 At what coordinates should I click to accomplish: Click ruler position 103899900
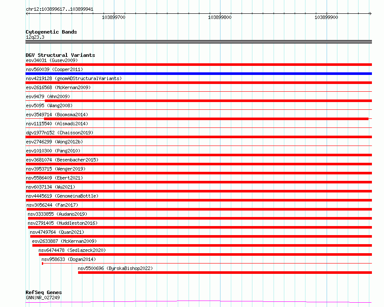point(326,17)
